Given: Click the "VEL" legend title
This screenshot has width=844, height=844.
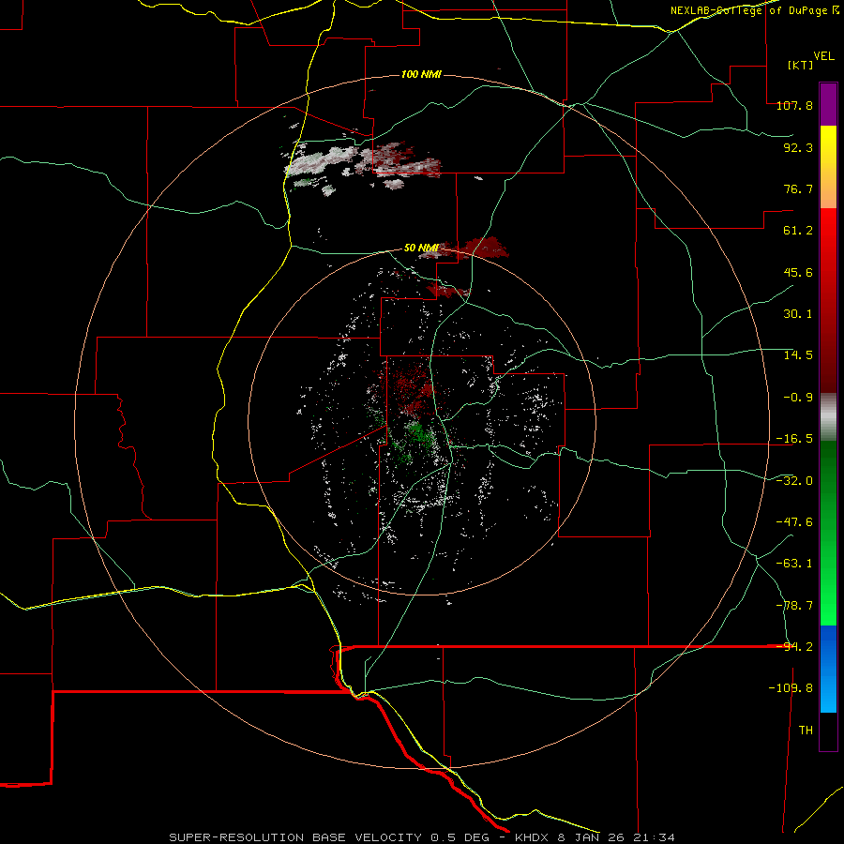Looking at the screenshot, I should tap(823, 56).
